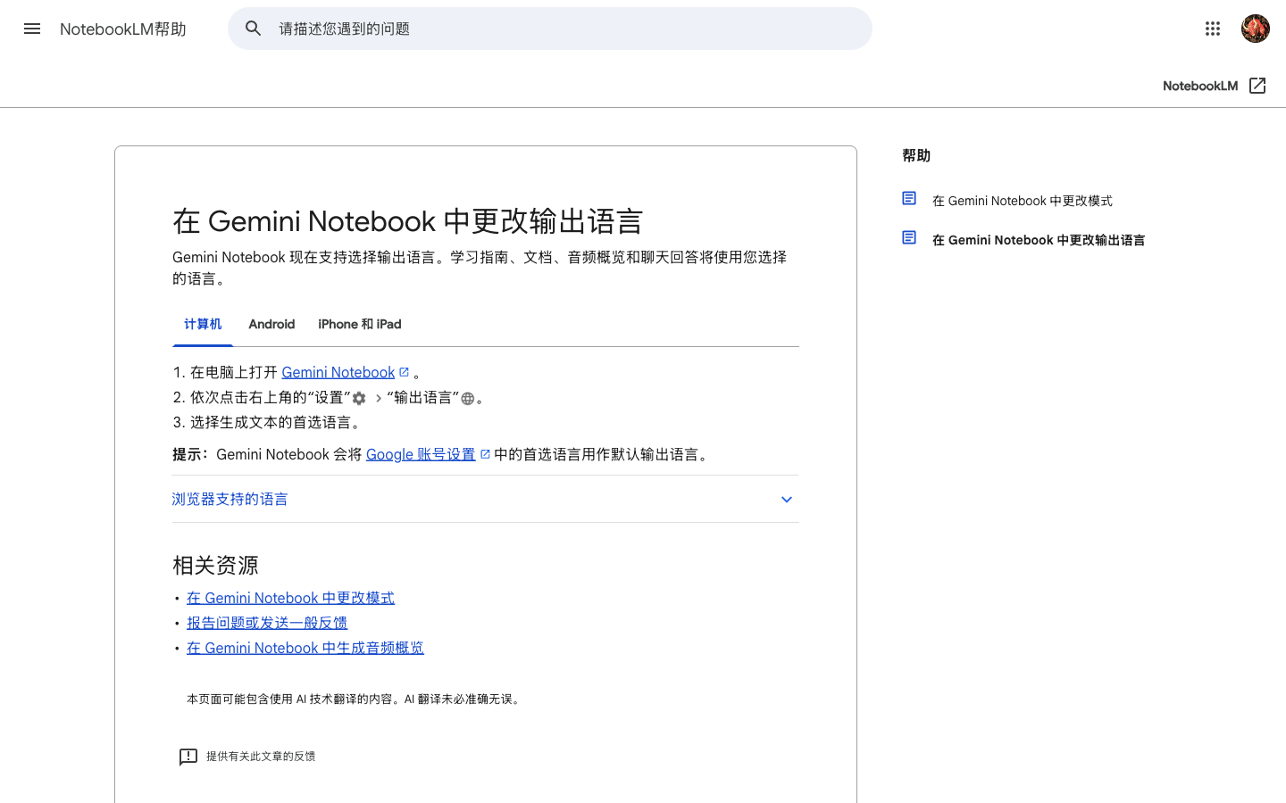Viewport: 1286px width, 803px height.
Task: Click 提供有关此文章的反馈 button
Action: [x=247, y=757]
